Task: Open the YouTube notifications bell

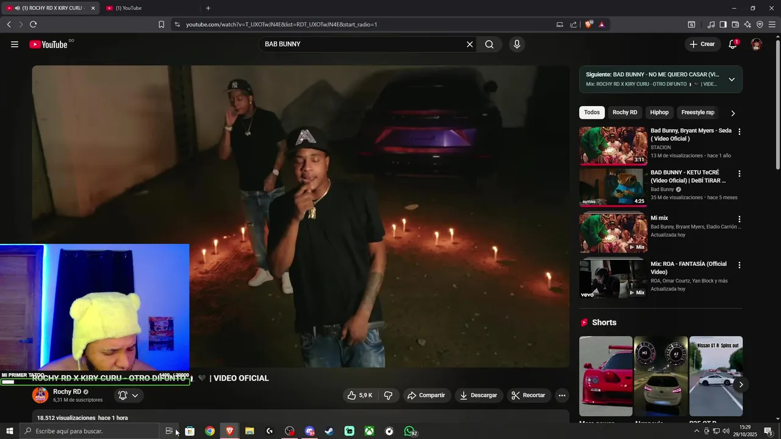Action: (733, 44)
